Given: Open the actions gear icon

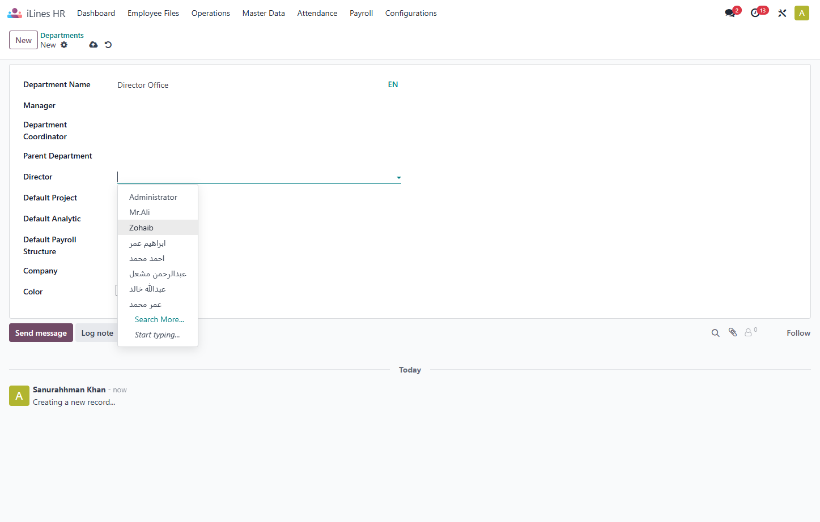Looking at the screenshot, I should coord(64,45).
